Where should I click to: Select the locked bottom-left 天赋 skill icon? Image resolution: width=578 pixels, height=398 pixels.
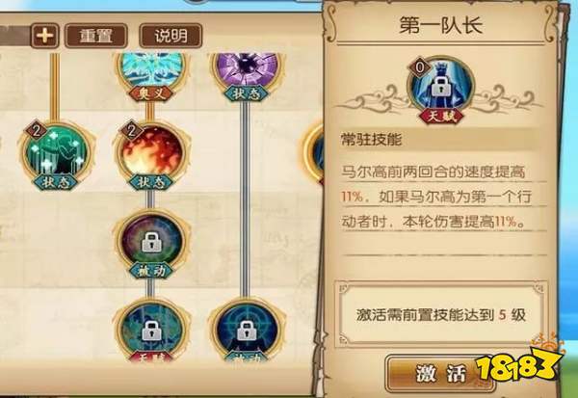coord(151,330)
